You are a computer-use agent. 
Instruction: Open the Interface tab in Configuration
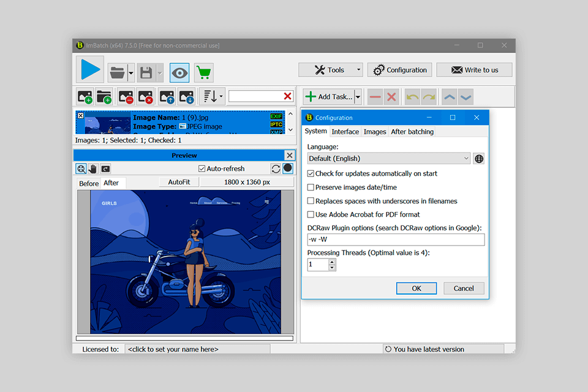[345, 132]
